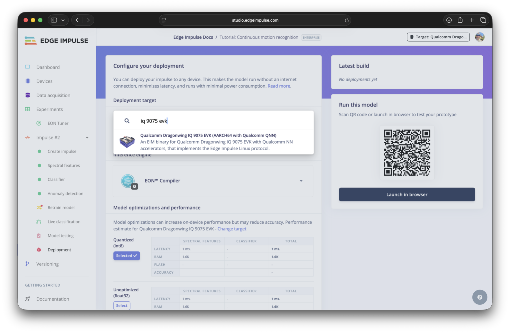510x333 pixels.
Task: Click the Edge Impulse logo
Action: 56,41
